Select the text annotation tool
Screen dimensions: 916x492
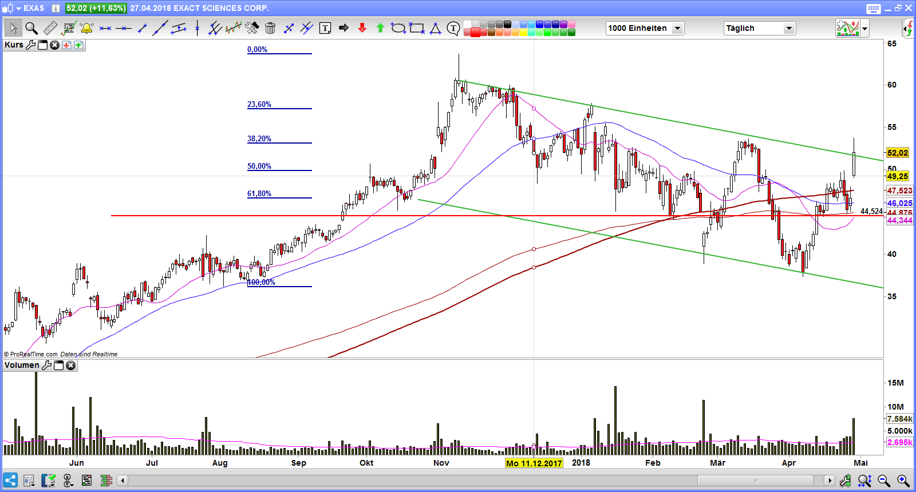click(x=325, y=28)
